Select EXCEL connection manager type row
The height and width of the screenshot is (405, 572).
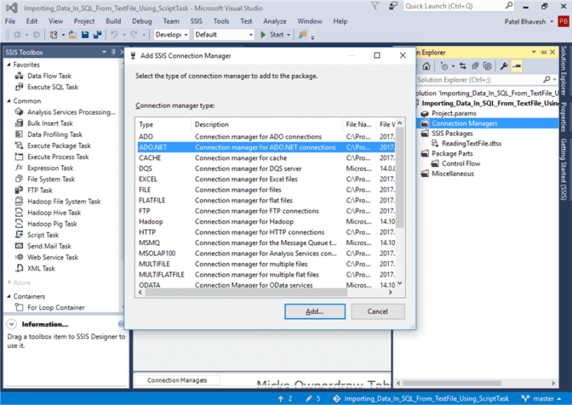(x=266, y=179)
